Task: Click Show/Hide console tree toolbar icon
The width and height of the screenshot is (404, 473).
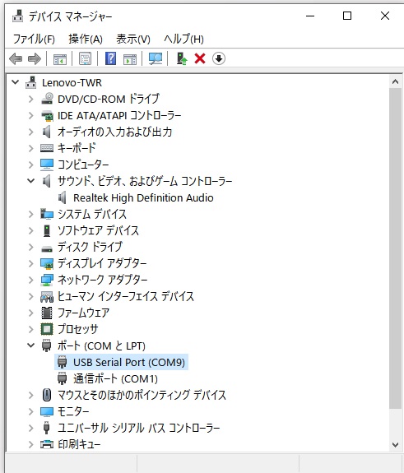Action: click(60, 59)
